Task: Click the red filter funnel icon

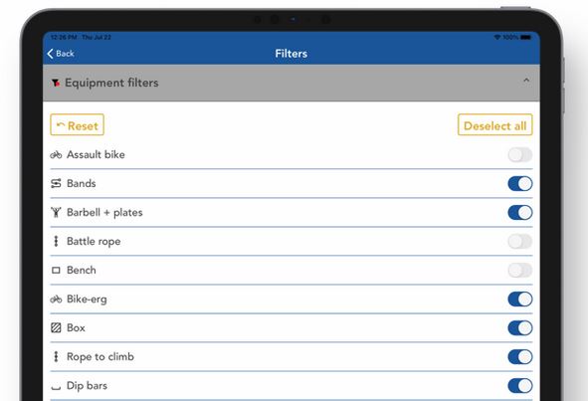Action: [56, 83]
